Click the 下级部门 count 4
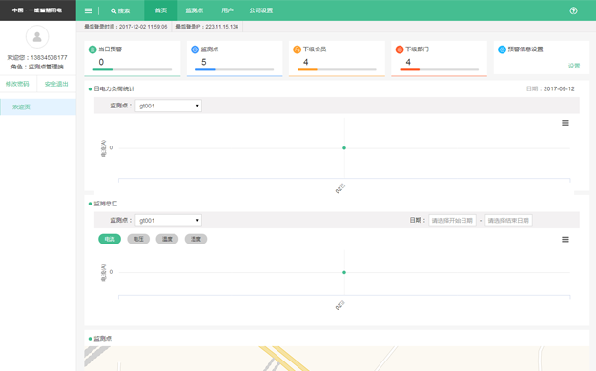Viewport: 596px width, 371px height. click(408, 62)
